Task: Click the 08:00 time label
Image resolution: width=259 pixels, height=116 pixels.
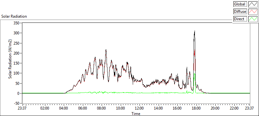Action: 102,108
